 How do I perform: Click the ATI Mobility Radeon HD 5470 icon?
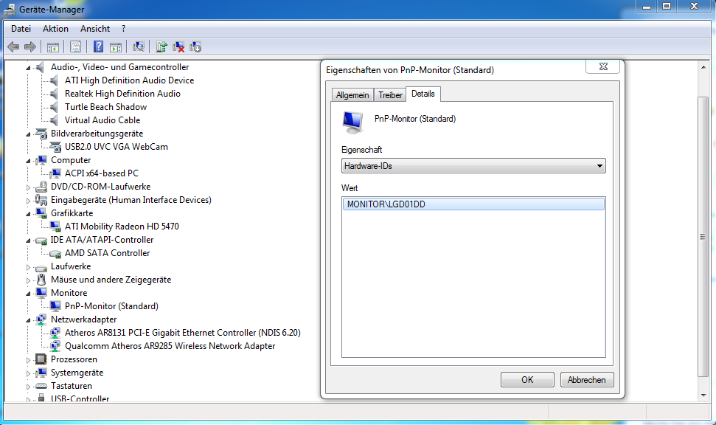[55, 227]
